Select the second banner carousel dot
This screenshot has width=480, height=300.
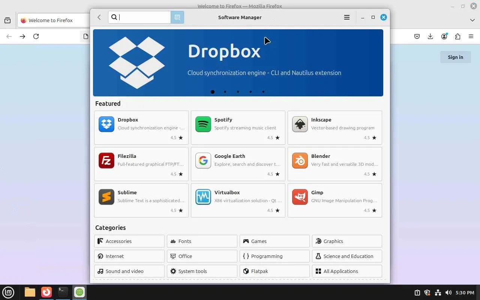click(x=225, y=91)
